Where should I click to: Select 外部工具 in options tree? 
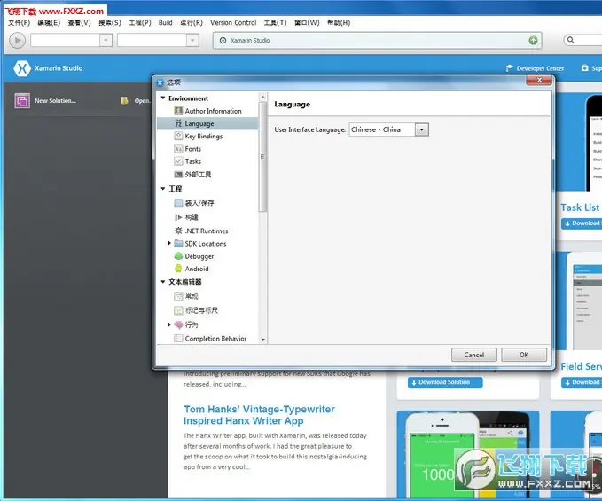coord(198,175)
